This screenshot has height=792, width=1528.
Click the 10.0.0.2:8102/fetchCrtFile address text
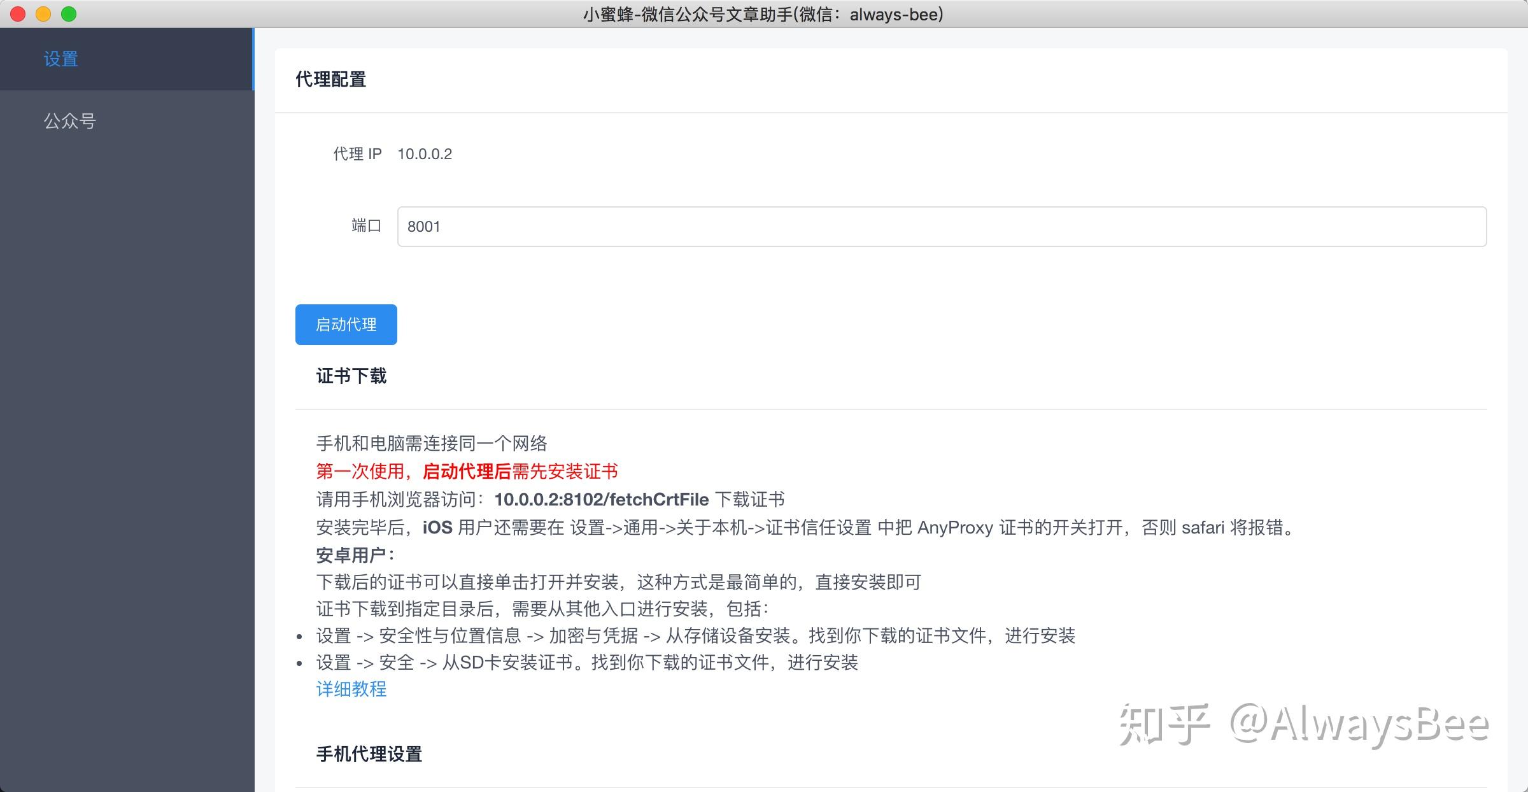click(x=601, y=500)
